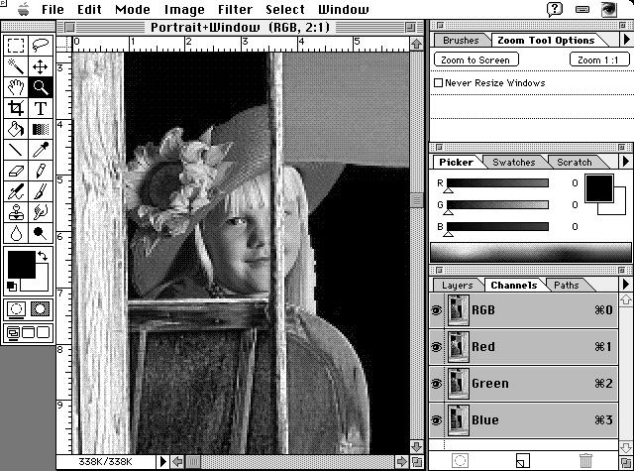Switch to the Scratch tab

pyautogui.click(x=575, y=163)
